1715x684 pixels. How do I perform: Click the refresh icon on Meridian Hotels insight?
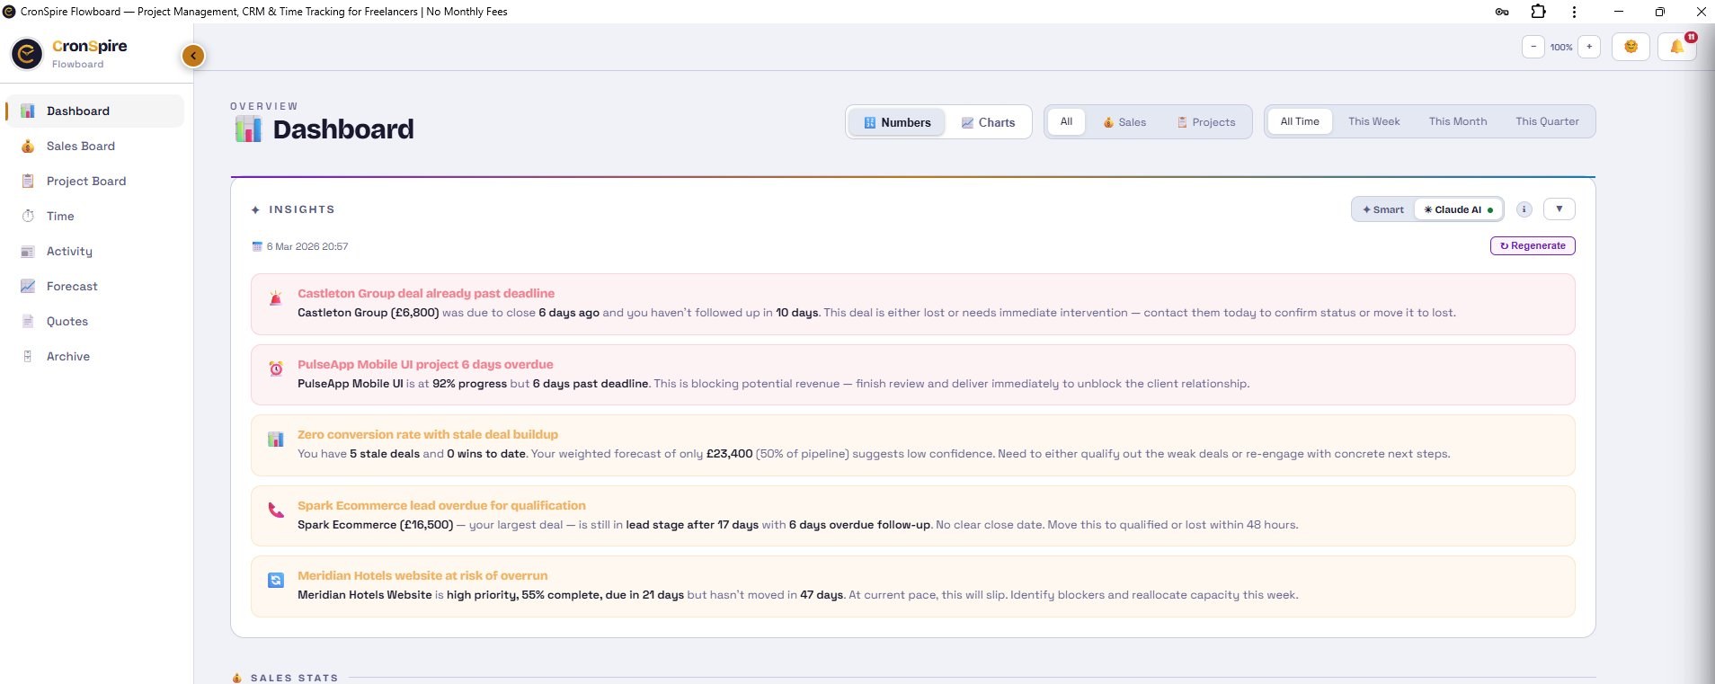click(276, 581)
